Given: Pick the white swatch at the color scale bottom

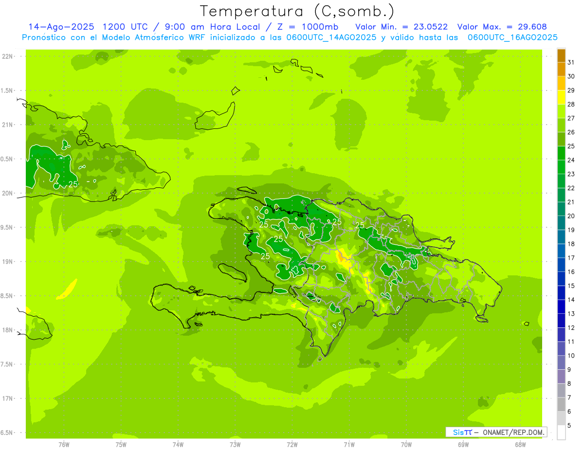Looking at the screenshot, I should coord(561,432).
